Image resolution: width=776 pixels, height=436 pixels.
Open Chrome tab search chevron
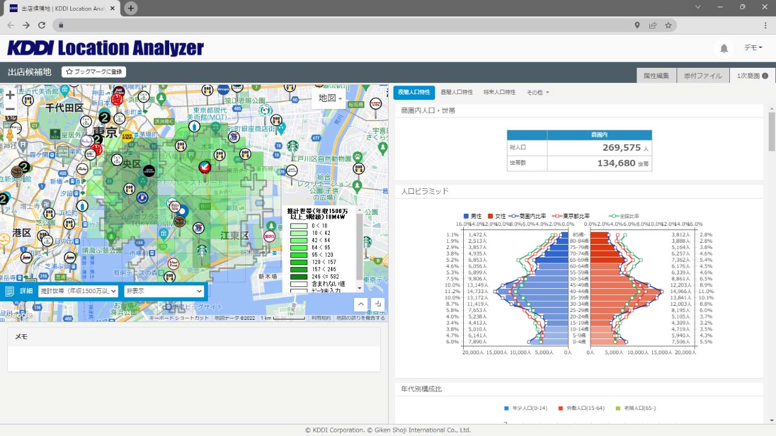click(698, 7)
